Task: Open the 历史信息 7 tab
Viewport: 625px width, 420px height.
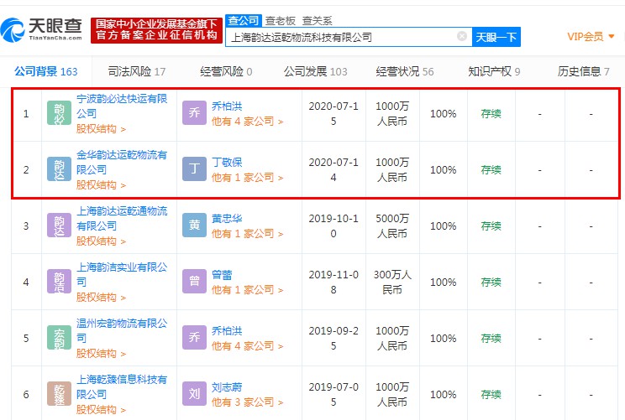Action: tap(583, 71)
